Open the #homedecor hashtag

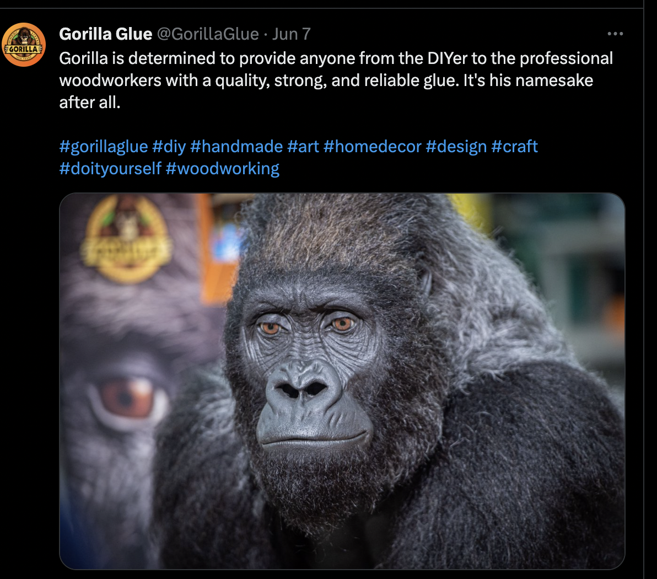click(372, 147)
